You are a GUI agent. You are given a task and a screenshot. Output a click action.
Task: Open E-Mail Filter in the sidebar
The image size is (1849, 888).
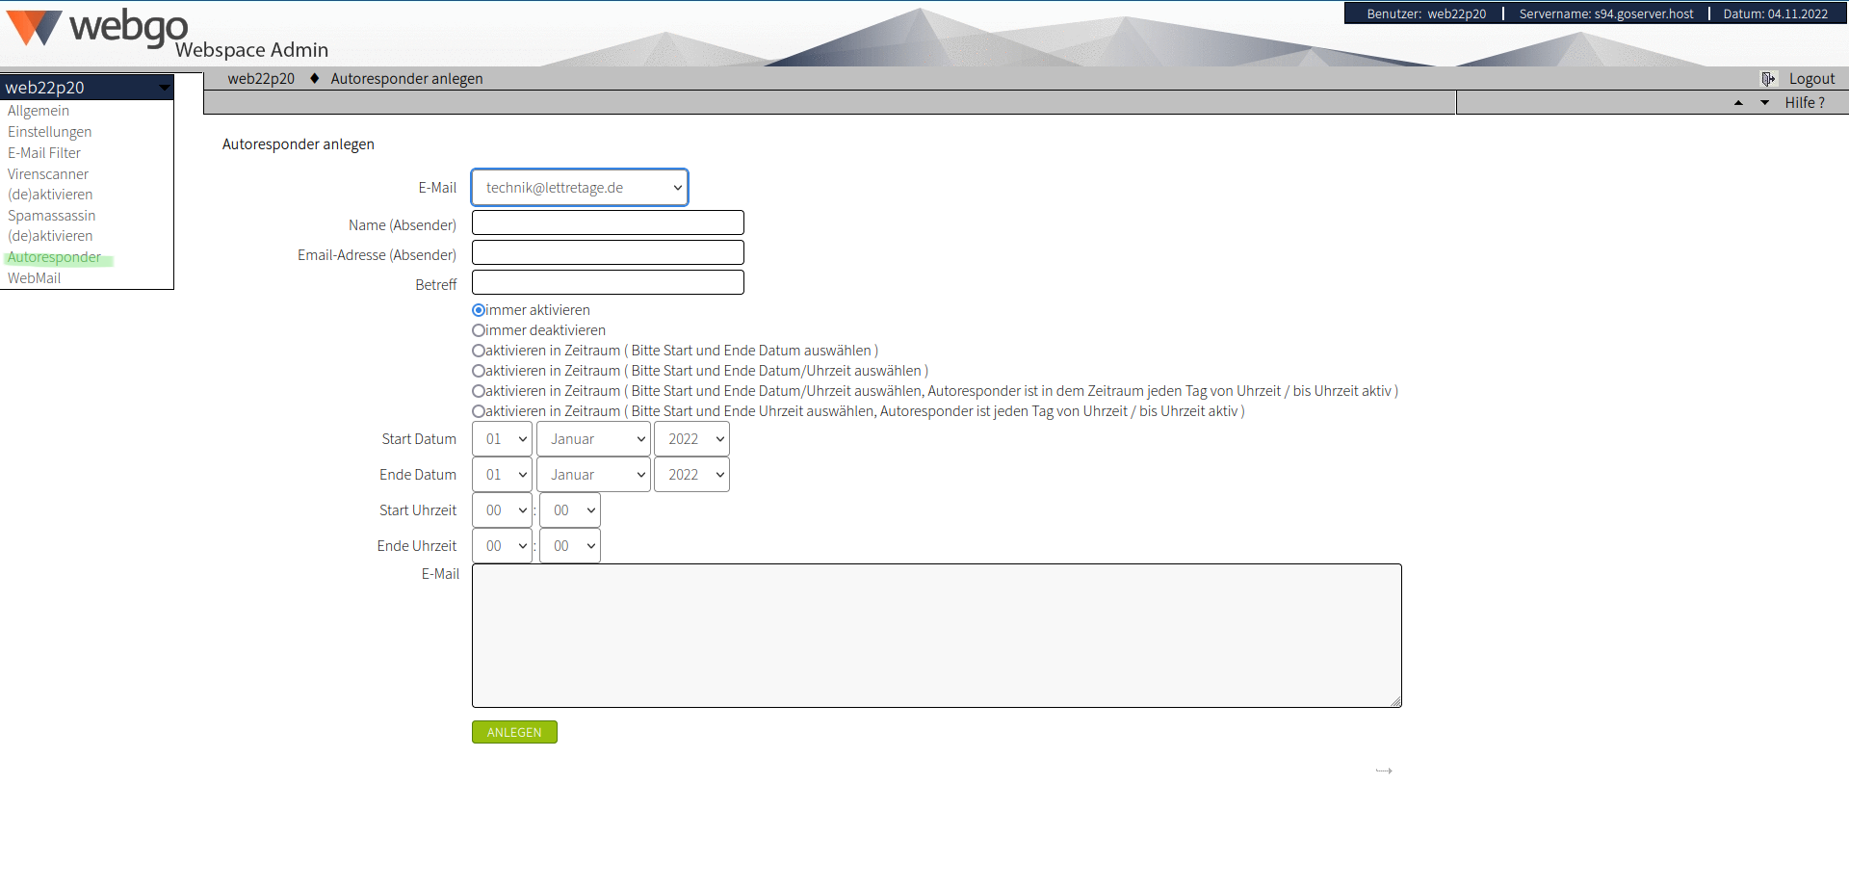tap(44, 153)
